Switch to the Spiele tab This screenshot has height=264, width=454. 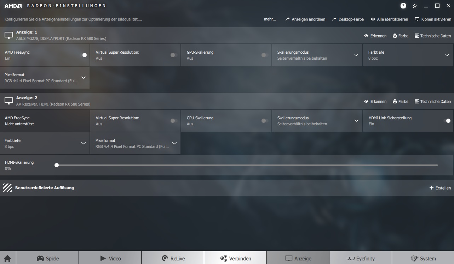point(47,258)
